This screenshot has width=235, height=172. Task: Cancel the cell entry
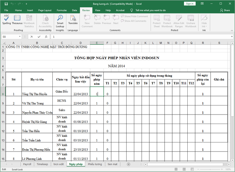click(32, 37)
